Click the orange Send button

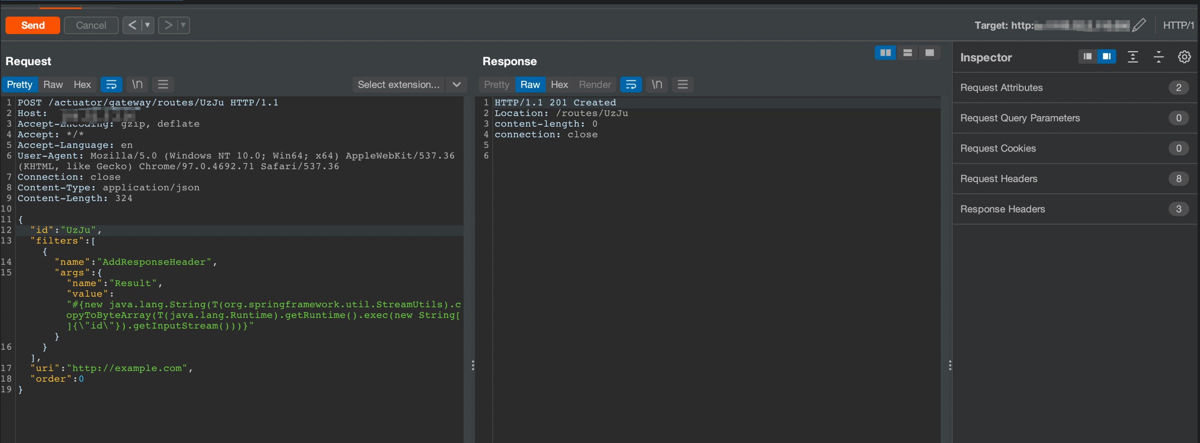pyautogui.click(x=33, y=25)
